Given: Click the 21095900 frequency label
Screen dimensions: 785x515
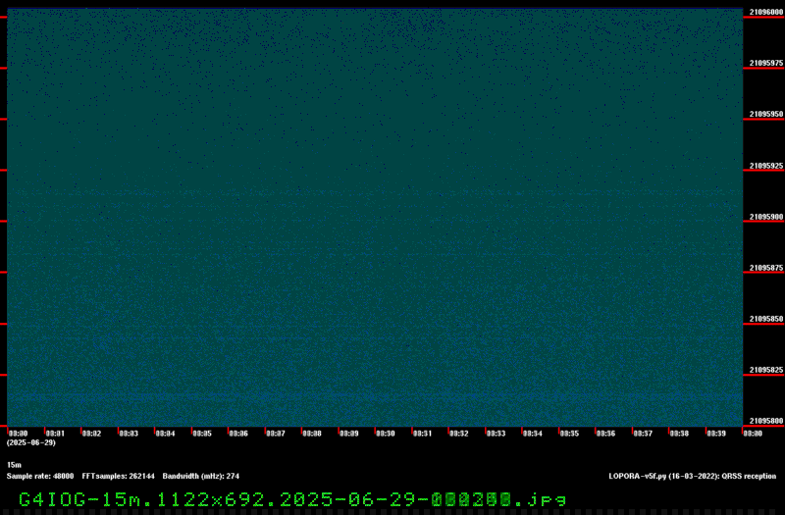Looking at the screenshot, I should (766, 217).
